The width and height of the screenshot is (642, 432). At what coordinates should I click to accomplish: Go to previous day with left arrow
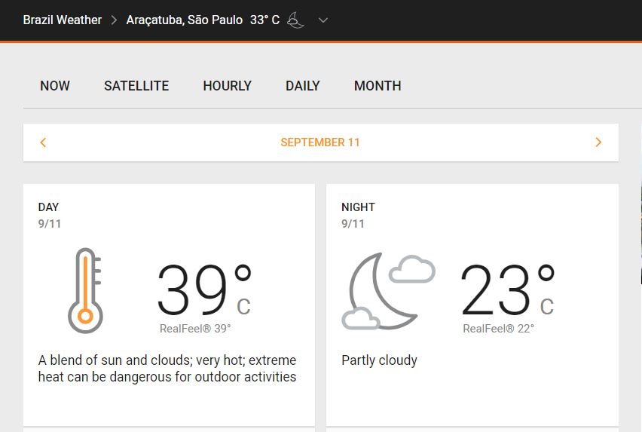point(43,142)
